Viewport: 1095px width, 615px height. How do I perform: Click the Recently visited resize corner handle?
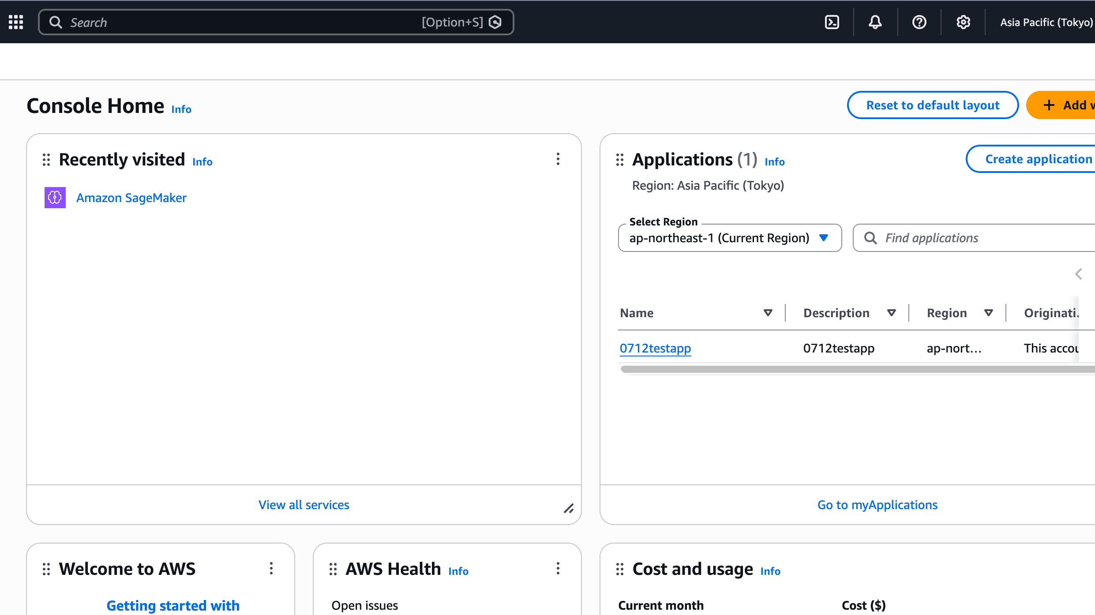pos(569,509)
